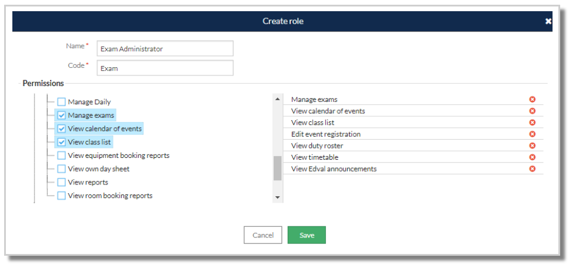Remove View calendar of events permission
Screen dimensions: 569x264
tap(532, 111)
